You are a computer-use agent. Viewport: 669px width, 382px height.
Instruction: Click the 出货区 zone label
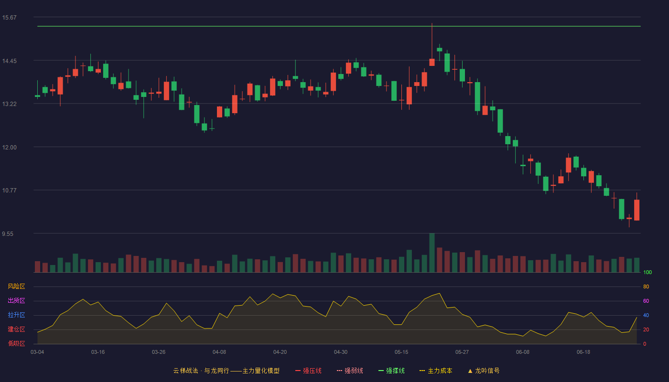click(16, 301)
